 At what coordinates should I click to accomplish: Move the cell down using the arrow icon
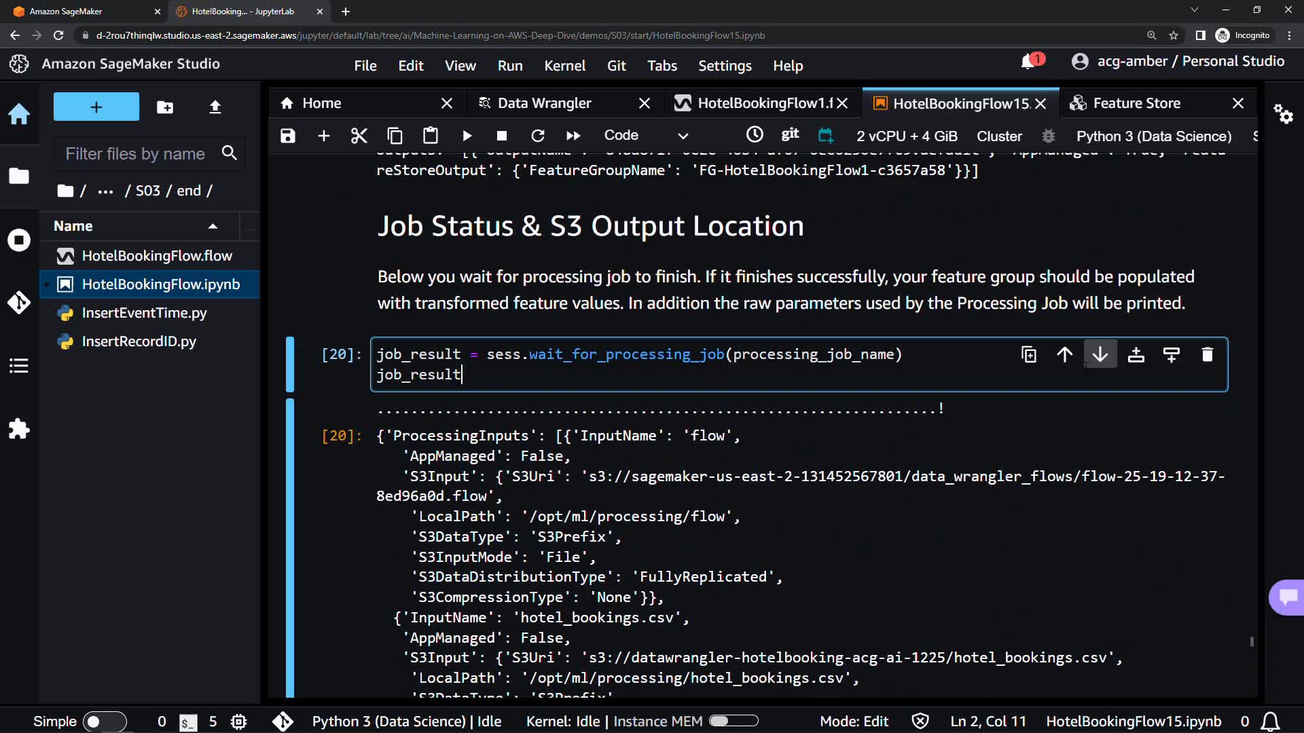coord(1100,354)
